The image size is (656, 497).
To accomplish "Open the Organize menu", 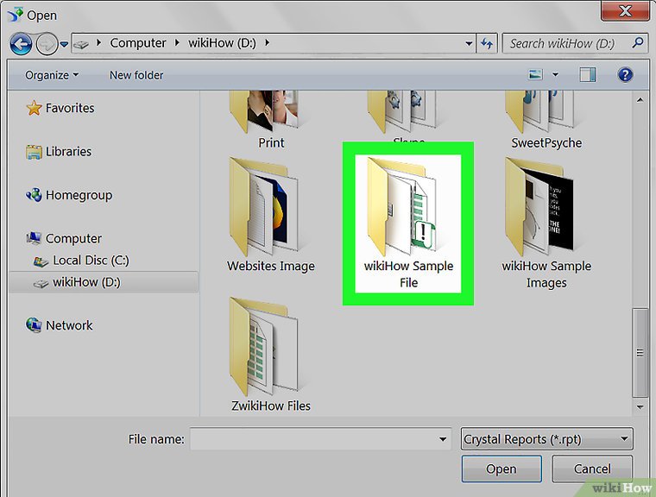I will point(52,75).
